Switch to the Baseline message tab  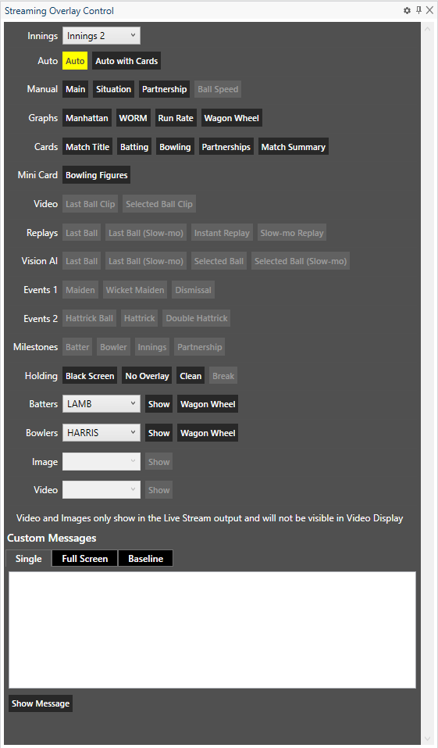point(145,559)
